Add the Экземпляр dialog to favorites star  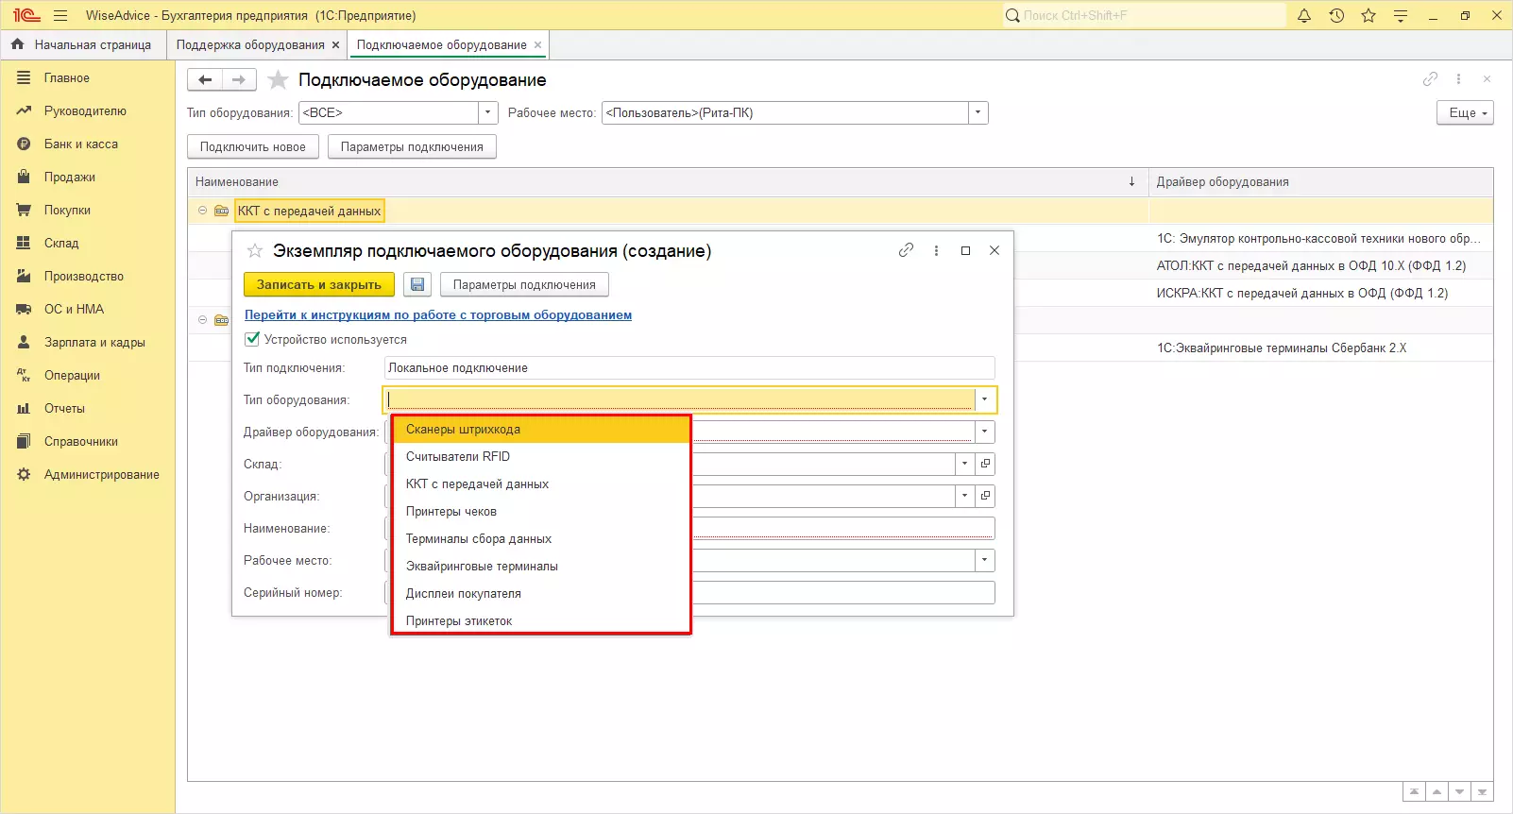tap(255, 251)
